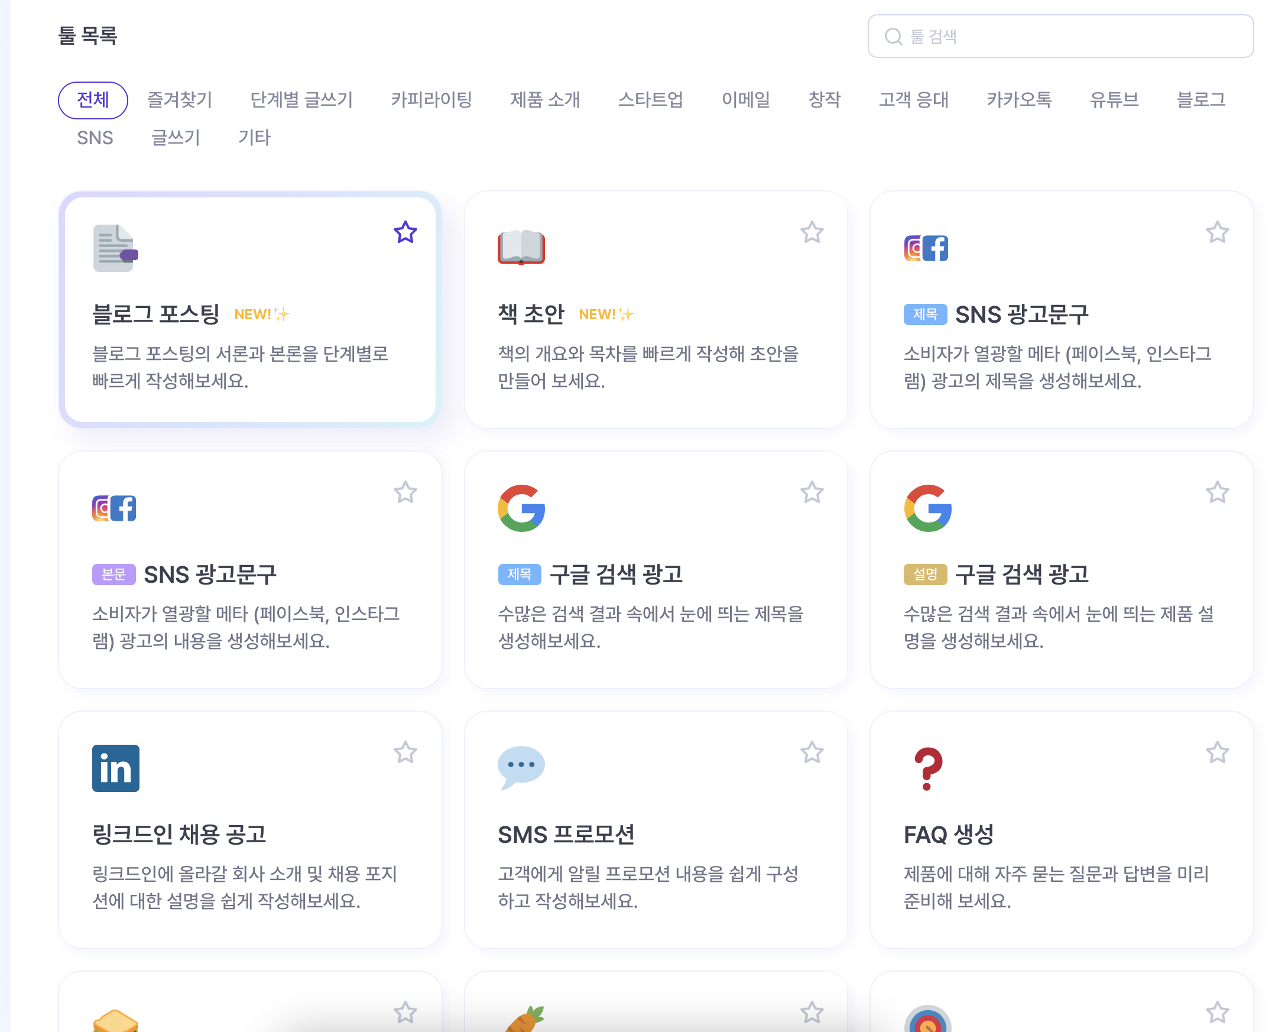Screen dimensions: 1272x1032
Task: Show 유튜브 tools
Action: click(1114, 100)
